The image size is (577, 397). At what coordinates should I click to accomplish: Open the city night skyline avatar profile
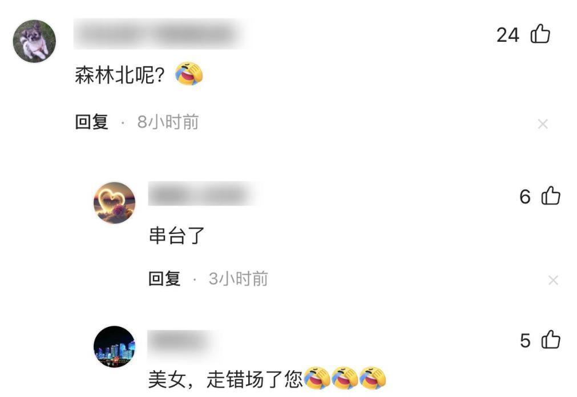[x=115, y=347]
